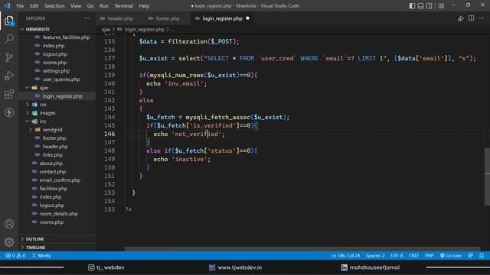The image size is (490, 275).
Task: Place cursor on line number 150
Action: [x=109, y=167]
